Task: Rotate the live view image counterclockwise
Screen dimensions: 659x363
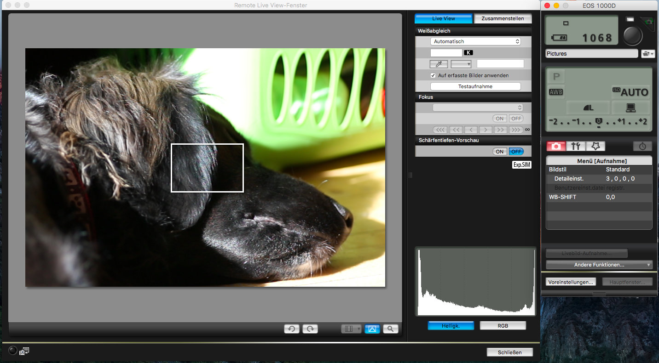Action: click(291, 329)
